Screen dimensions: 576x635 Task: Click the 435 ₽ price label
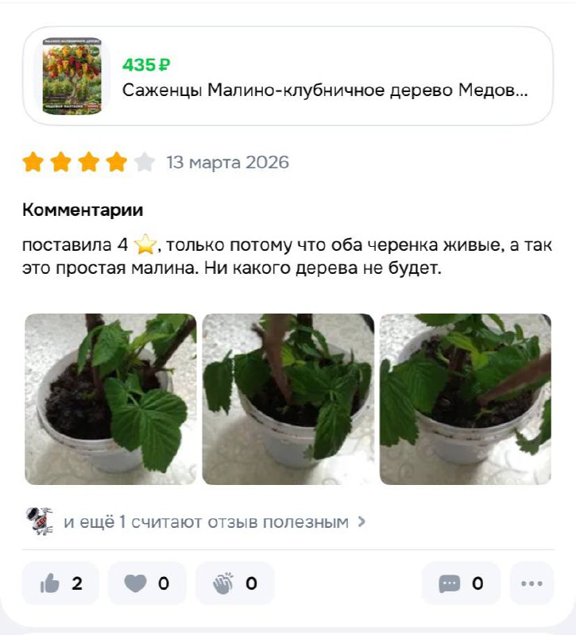146,65
